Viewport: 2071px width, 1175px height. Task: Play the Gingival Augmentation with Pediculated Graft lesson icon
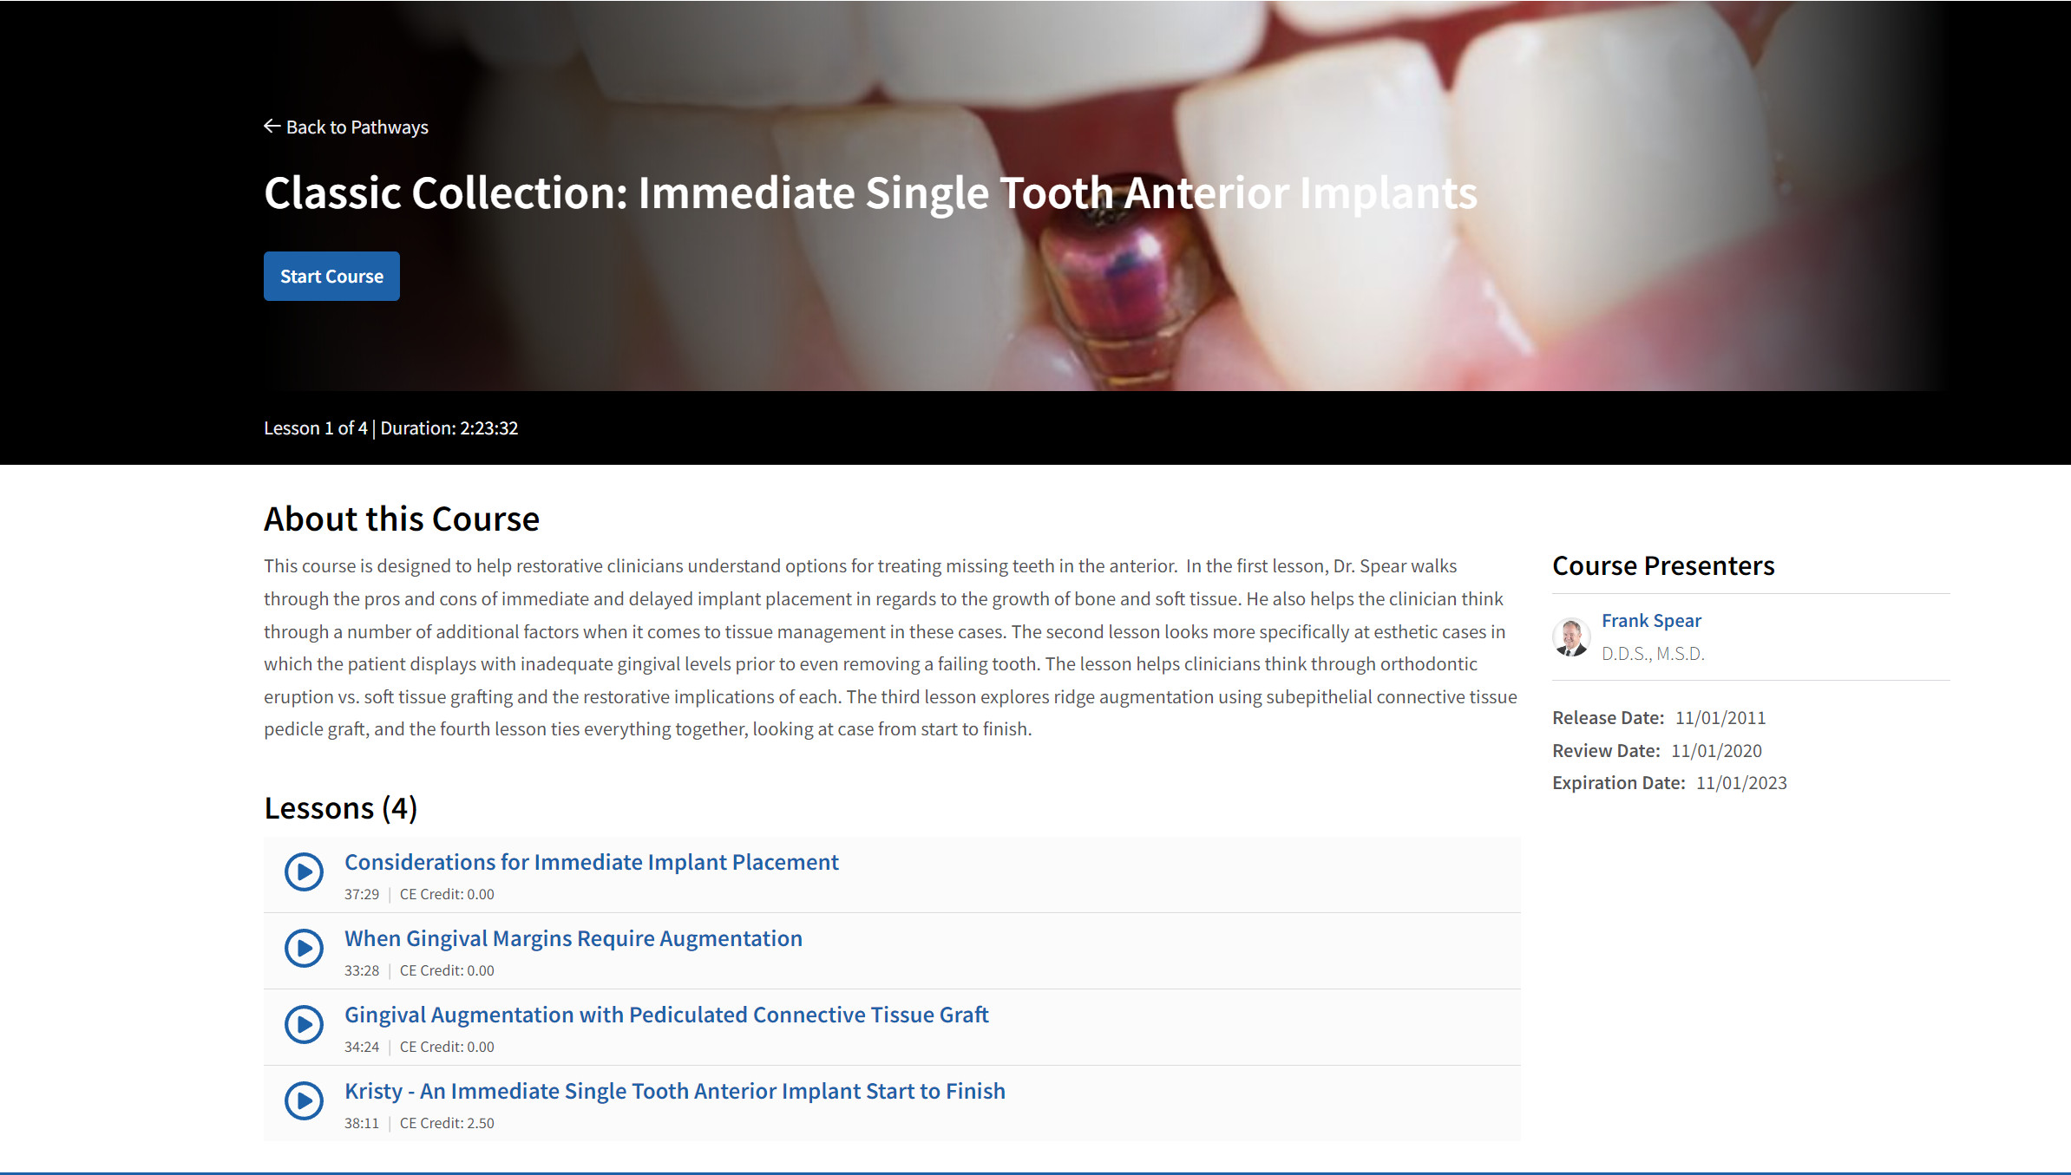(305, 1025)
